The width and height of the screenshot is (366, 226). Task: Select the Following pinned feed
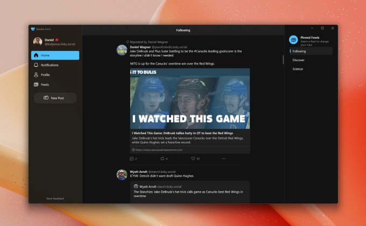tap(311, 51)
